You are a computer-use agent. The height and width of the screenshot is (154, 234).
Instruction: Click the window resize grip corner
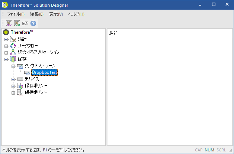(x=231, y=151)
